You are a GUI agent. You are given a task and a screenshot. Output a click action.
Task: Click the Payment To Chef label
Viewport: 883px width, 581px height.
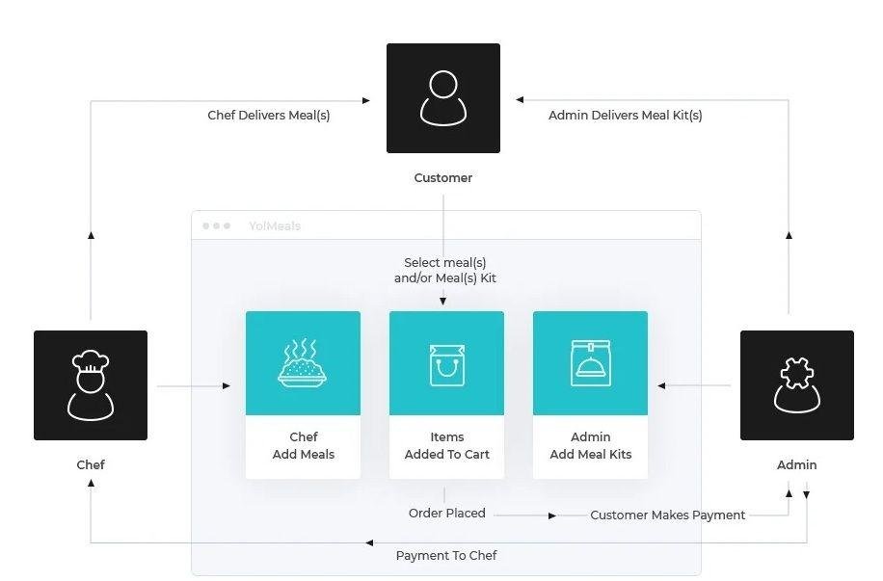[446, 555]
